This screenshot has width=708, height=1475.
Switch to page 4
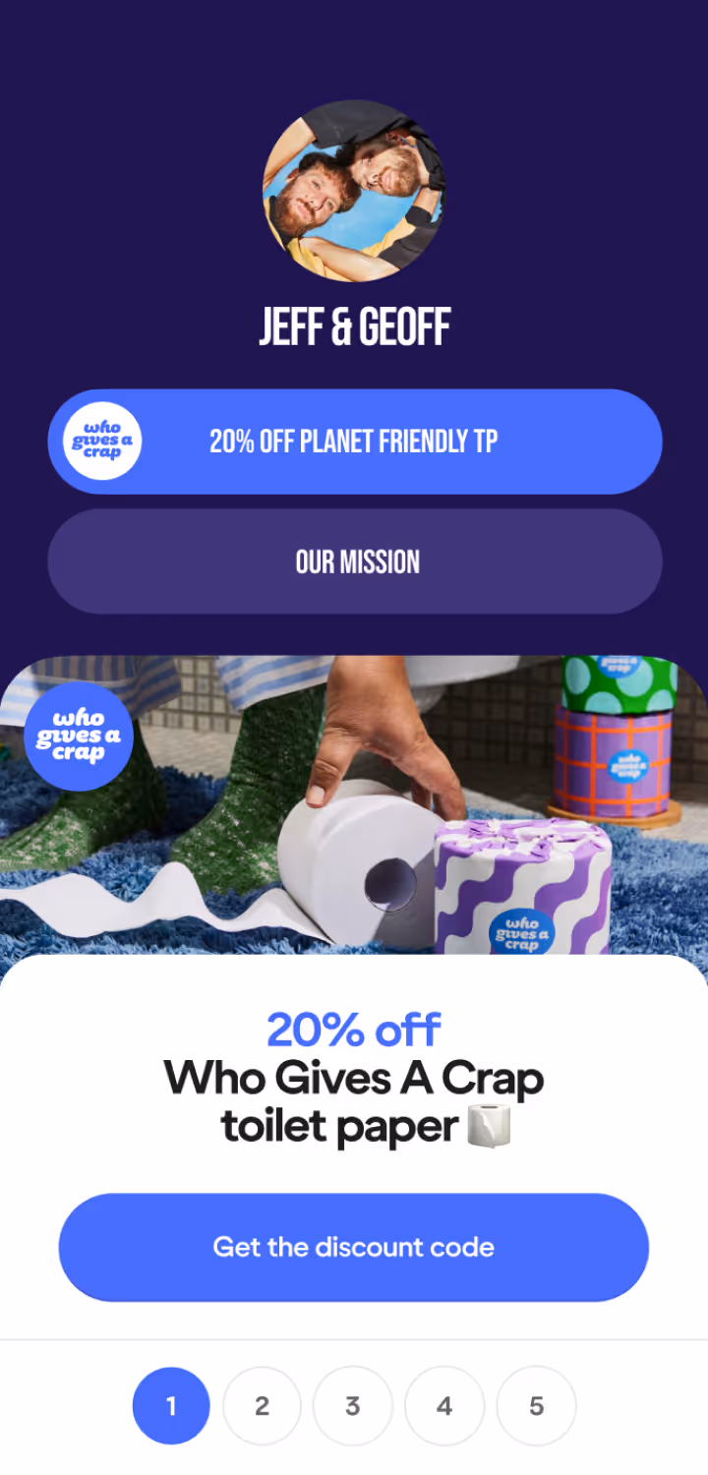pos(444,1406)
